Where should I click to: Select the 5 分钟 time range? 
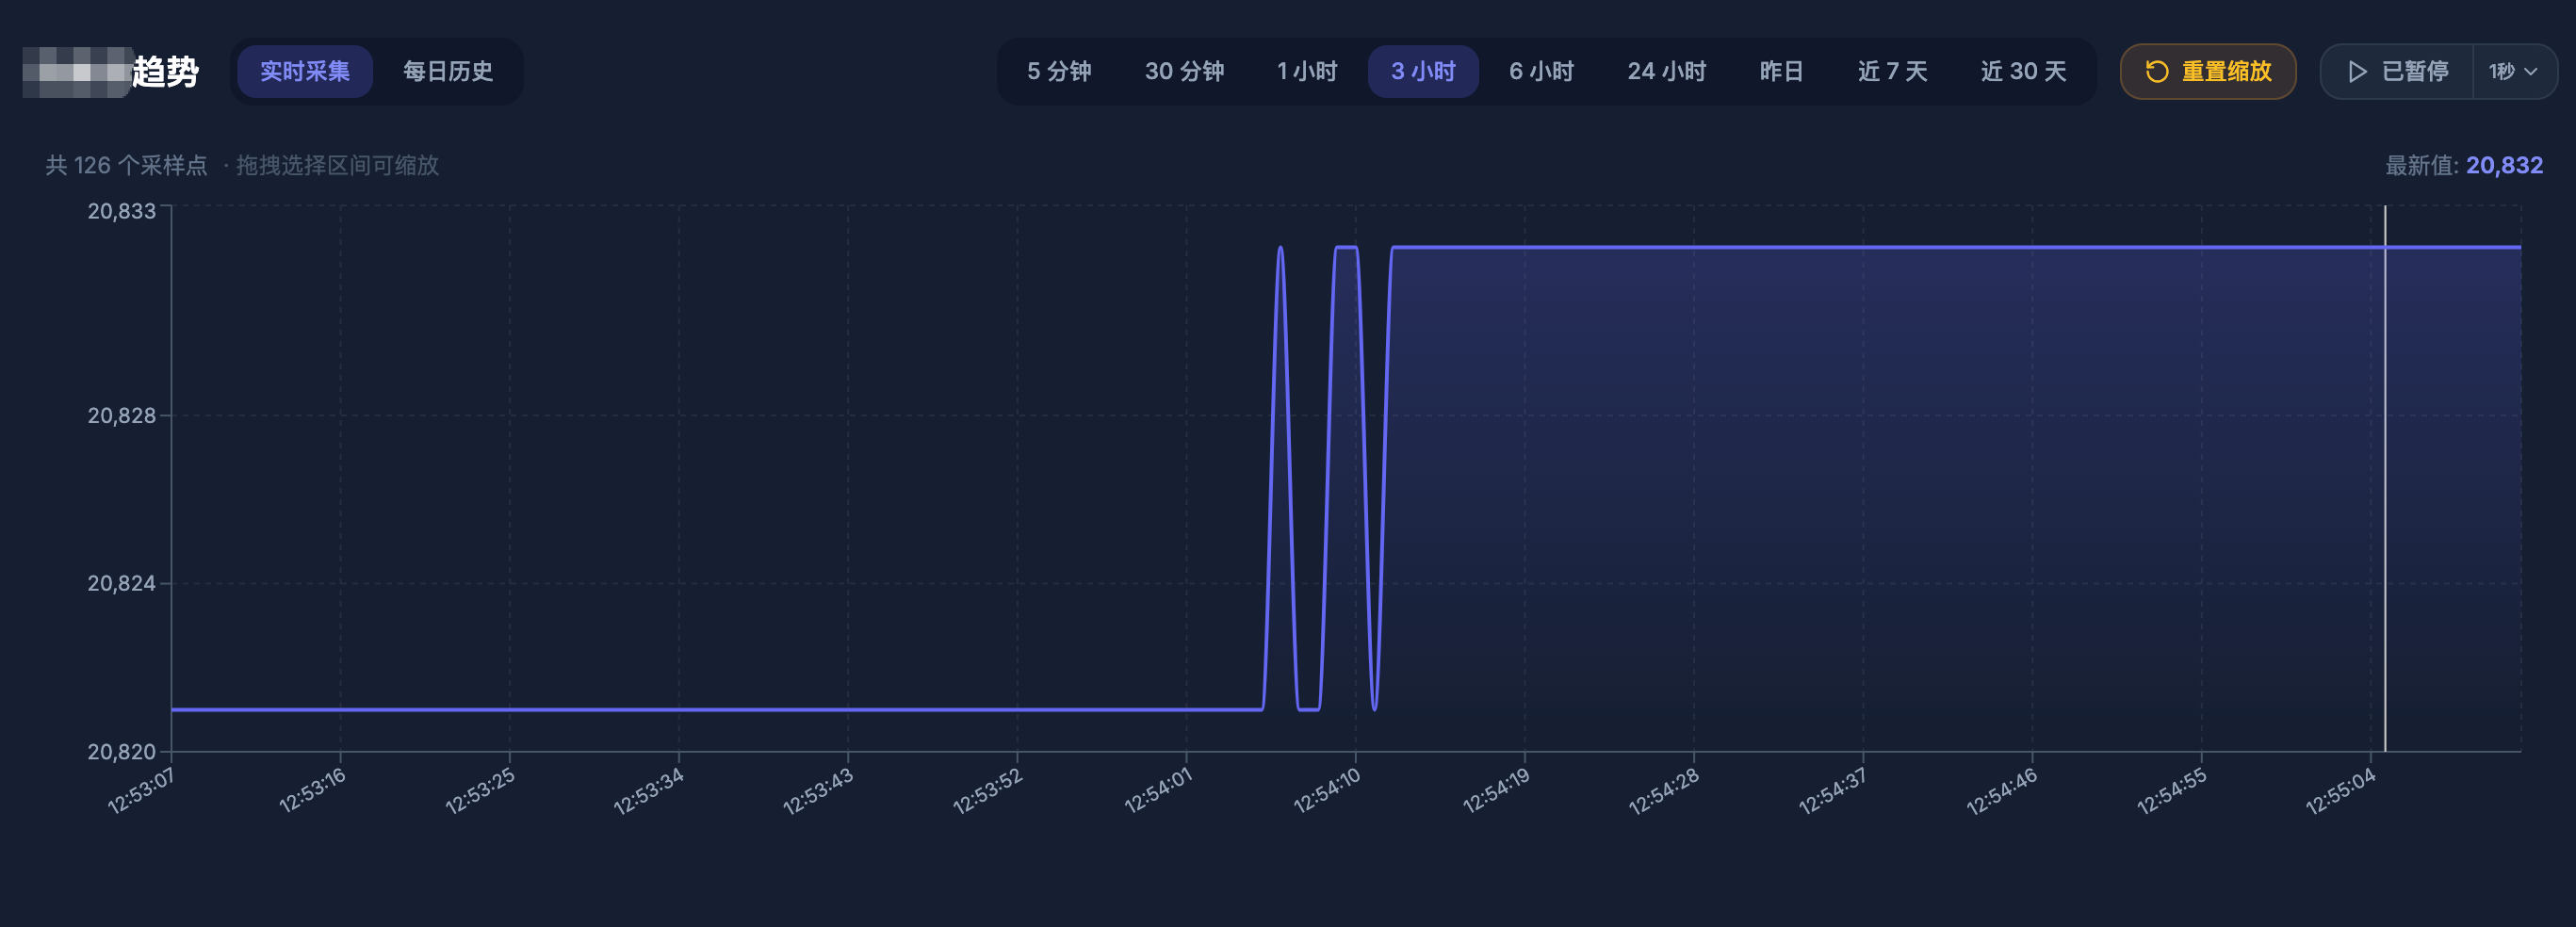point(1058,72)
